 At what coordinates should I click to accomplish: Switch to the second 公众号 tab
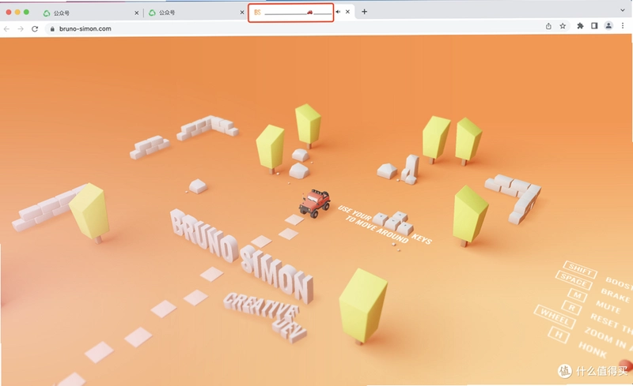[x=195, y=13]
